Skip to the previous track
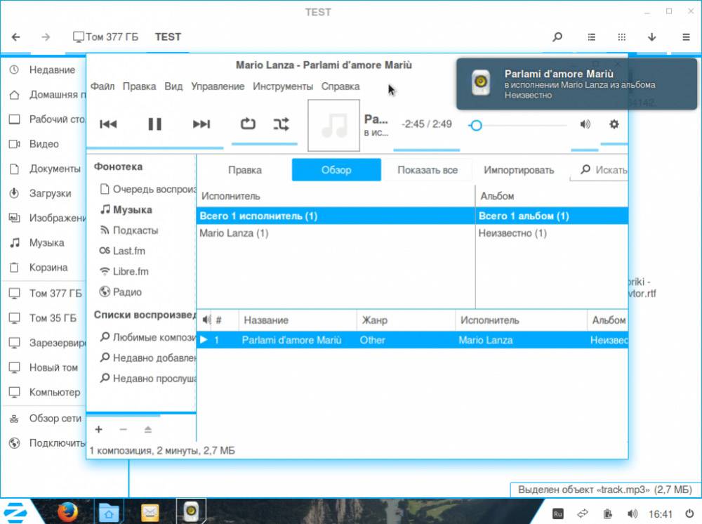Image resolution: width=702 pixels, height=524 pixels. [x=108, y=124]
